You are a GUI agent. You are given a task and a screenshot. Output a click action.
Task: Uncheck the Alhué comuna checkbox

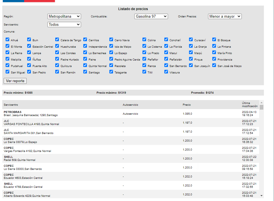8,40
